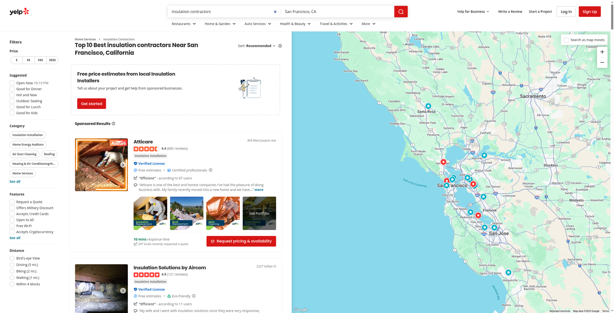Expand Home & Garden menu
614x313 pixels.
point(220,24)
